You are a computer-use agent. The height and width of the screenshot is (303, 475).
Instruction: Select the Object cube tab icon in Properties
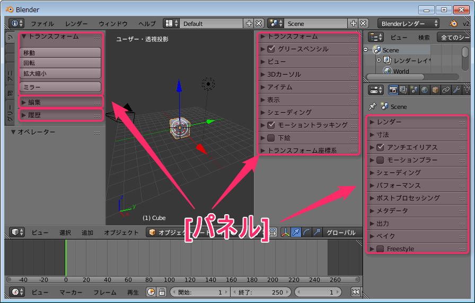(x=435, y=90)
